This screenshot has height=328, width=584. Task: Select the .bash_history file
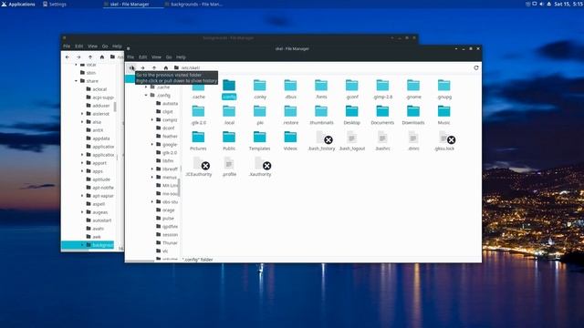tap(321, 141)
